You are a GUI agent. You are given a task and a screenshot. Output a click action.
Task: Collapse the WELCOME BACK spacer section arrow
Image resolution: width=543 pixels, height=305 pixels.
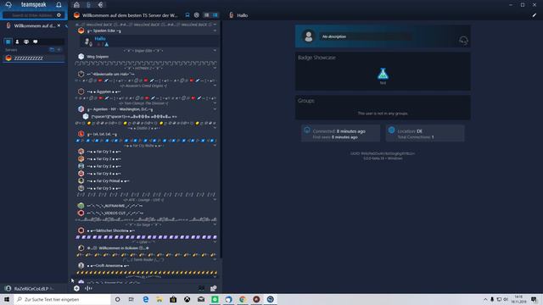pos(215,25)
